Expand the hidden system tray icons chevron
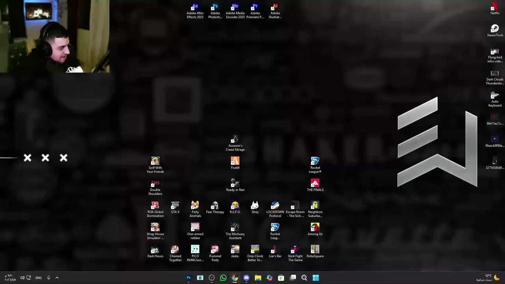 [57, 278]
